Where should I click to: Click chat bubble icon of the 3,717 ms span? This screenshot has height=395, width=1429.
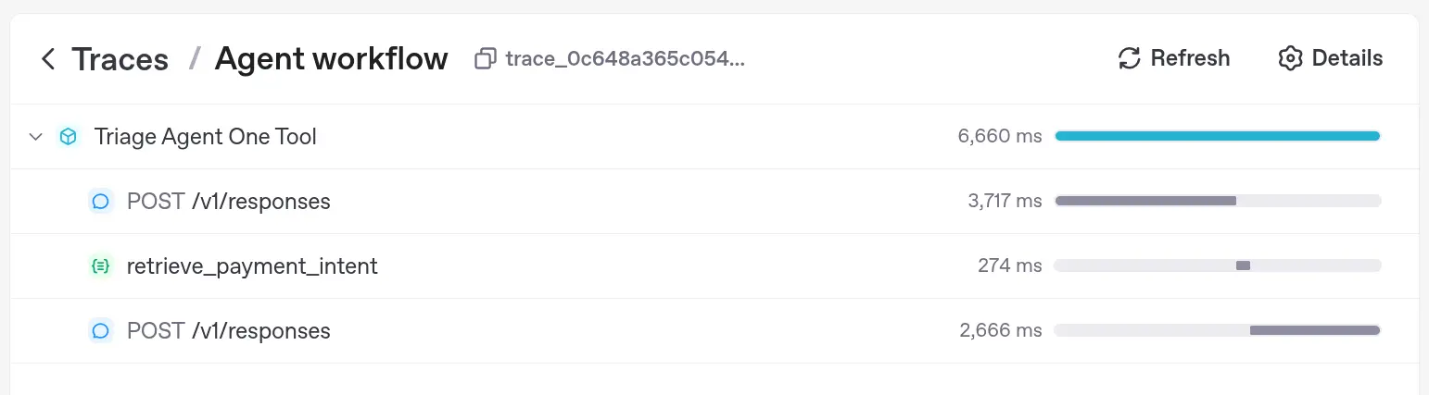(x=101, y=202)
